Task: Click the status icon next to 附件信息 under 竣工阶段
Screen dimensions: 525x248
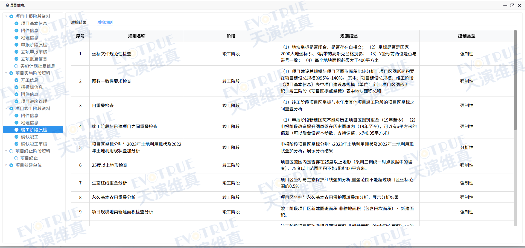Action: click(16, 116)
